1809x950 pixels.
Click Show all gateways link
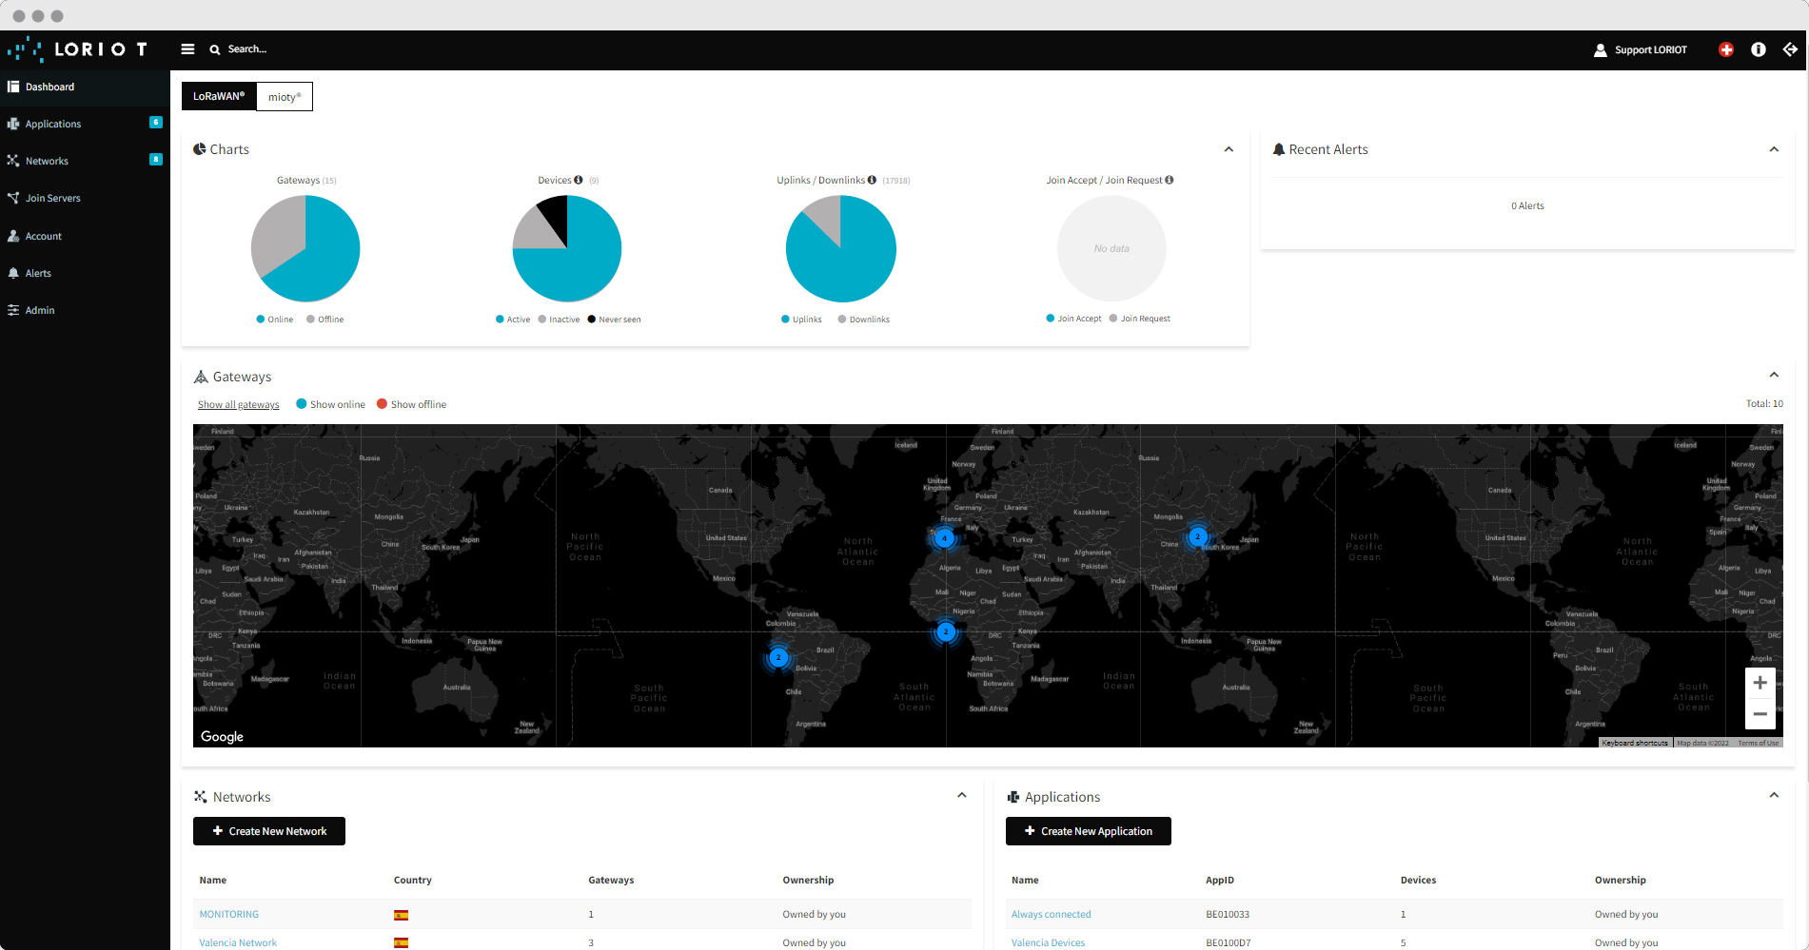coord(239,405)
